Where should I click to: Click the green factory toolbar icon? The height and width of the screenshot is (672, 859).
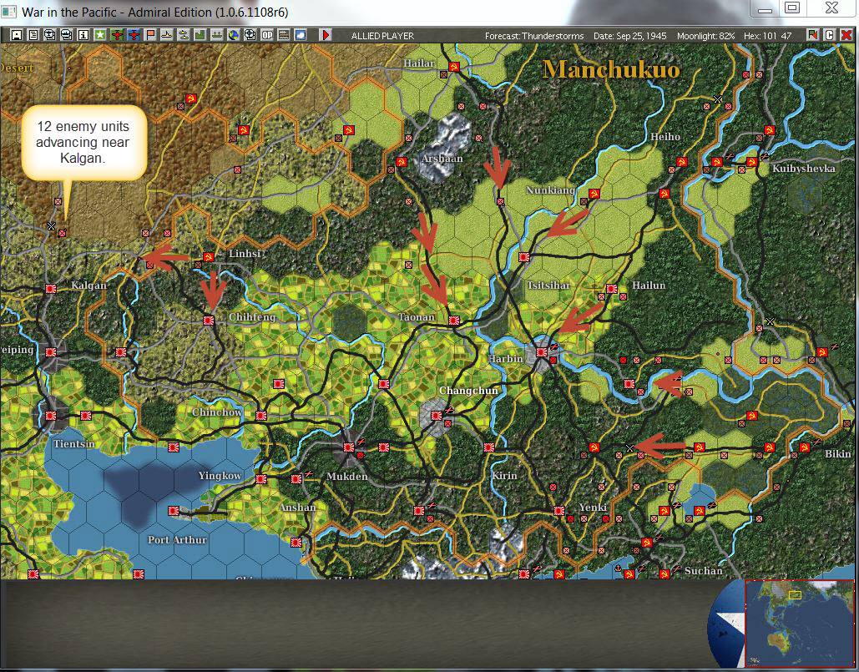200,35
